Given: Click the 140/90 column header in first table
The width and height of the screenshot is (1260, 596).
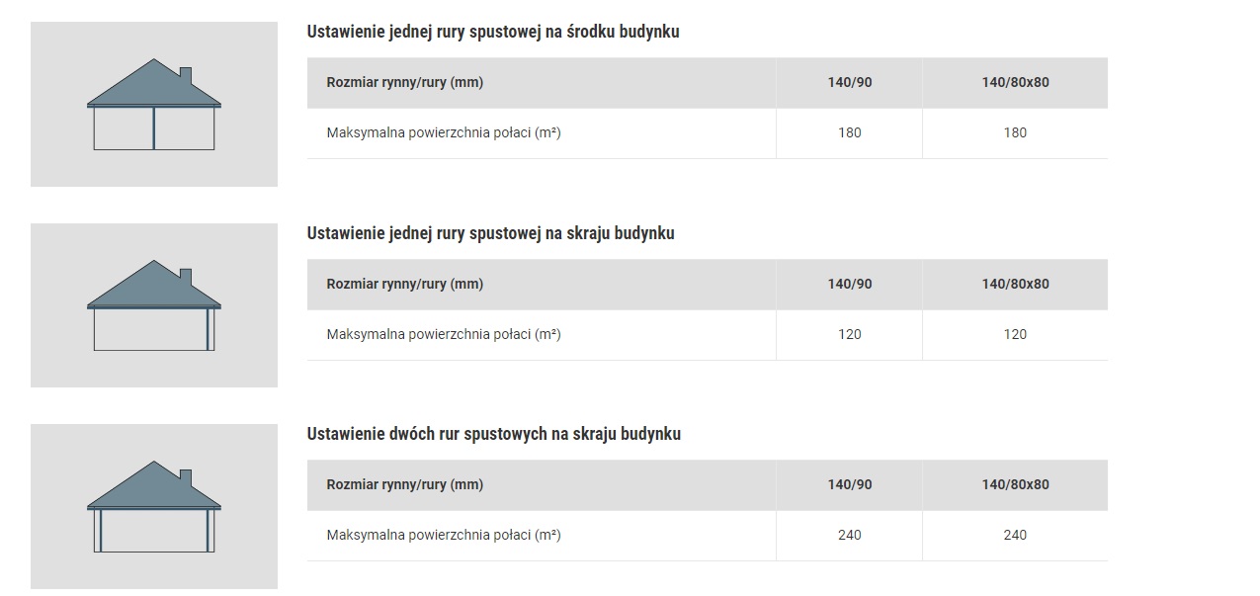Looking at the screenshot, I should tap(850, 82).
